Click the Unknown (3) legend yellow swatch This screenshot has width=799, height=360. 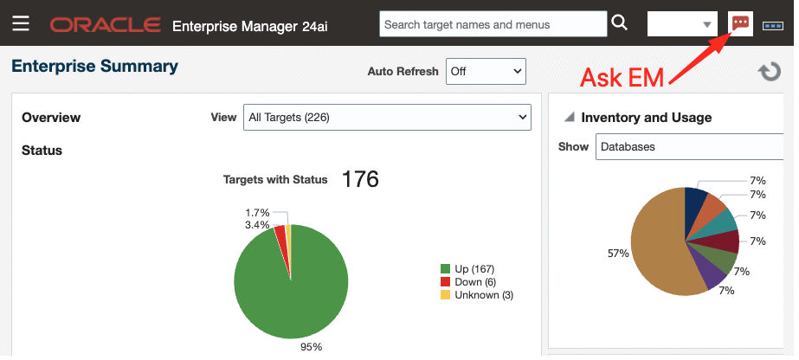coord(446,295)
